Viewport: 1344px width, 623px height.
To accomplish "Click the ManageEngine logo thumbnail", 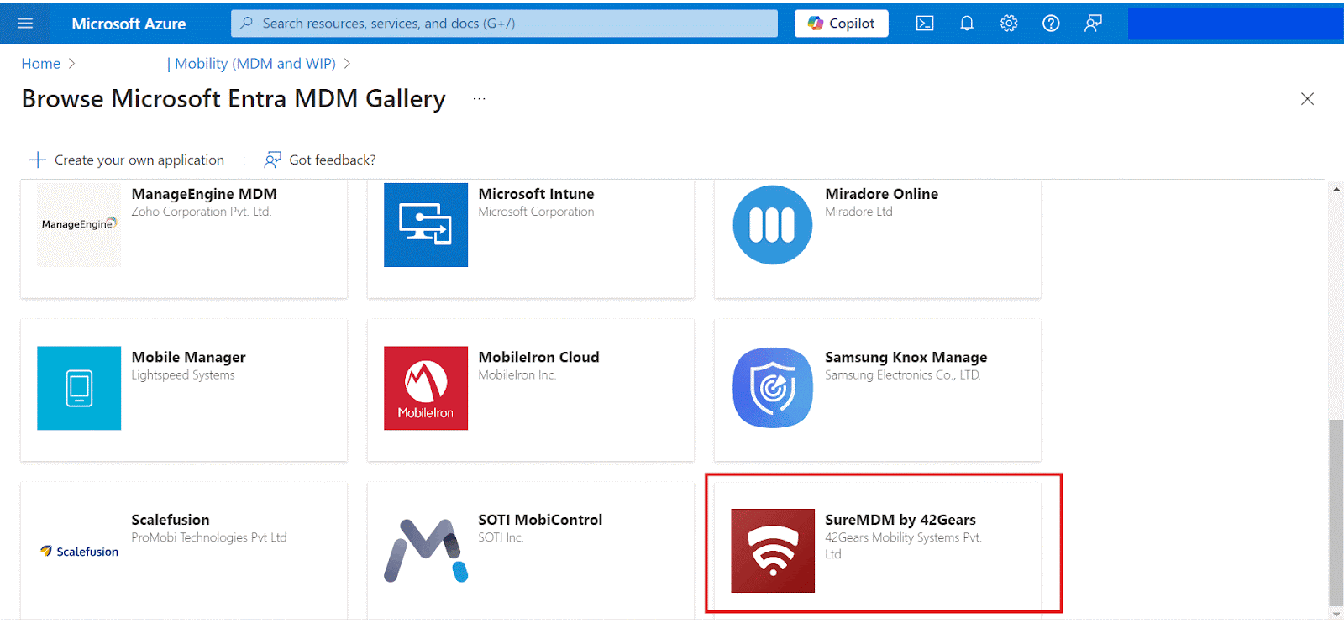I will coord(79,225).
